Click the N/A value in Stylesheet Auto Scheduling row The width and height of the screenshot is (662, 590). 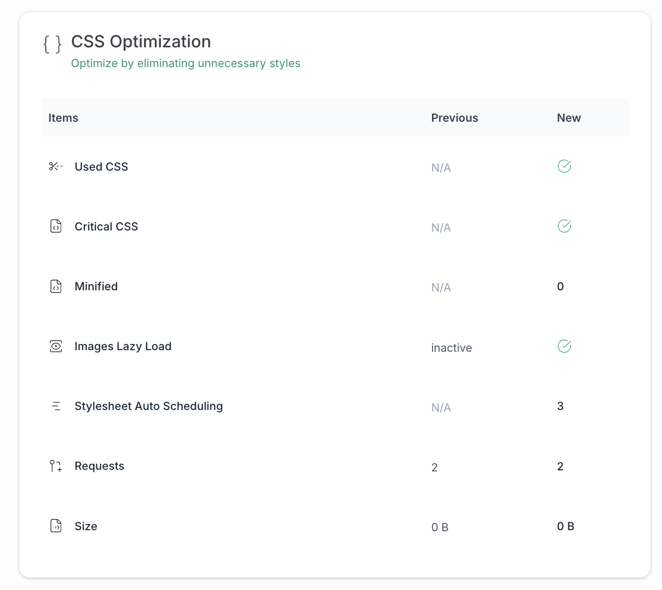441,407
